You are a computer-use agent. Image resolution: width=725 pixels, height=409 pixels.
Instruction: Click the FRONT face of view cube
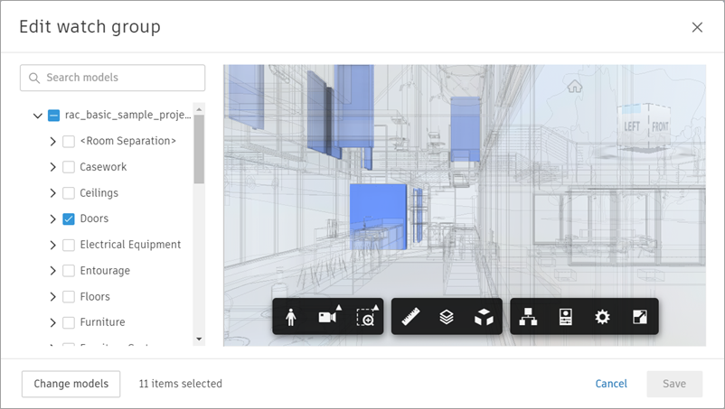pos(660,126)
